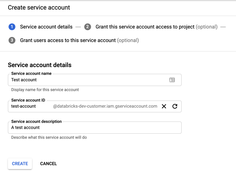Image resolution: width=236 pixels, height=173 pixels.
Task: Click 'Display name for this service account' hint
Action: pos(45,90)
